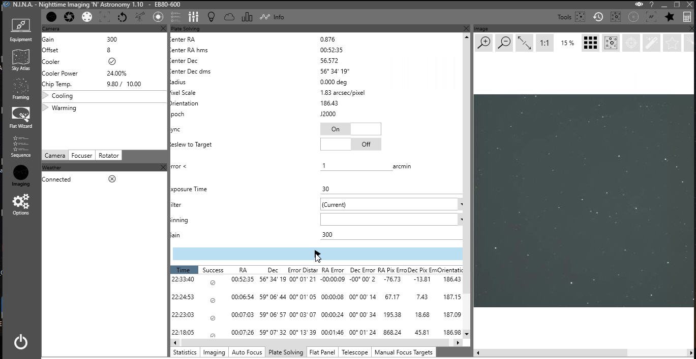Open the Options gear

[x=20, y=204]
